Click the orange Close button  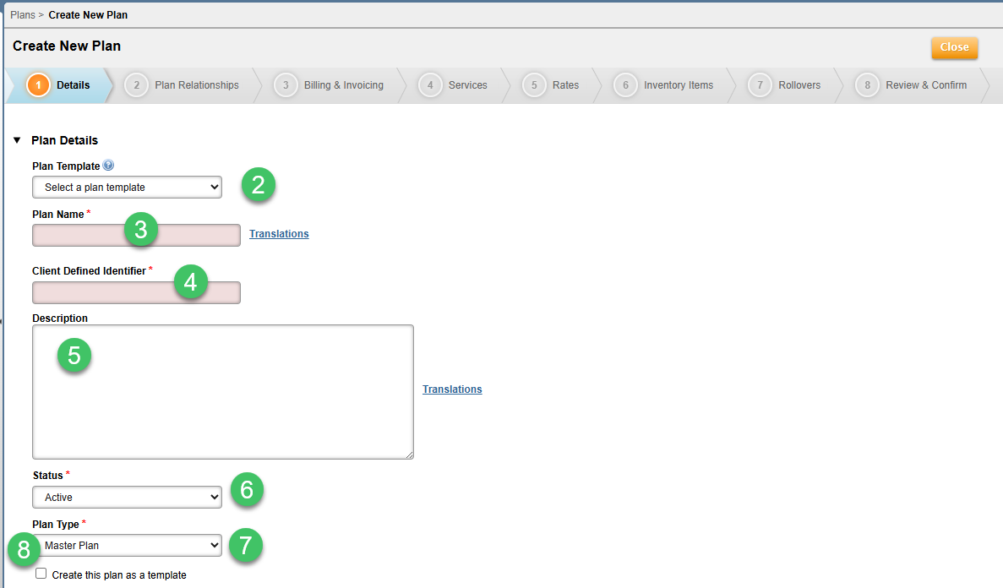[x=954, y=48]
